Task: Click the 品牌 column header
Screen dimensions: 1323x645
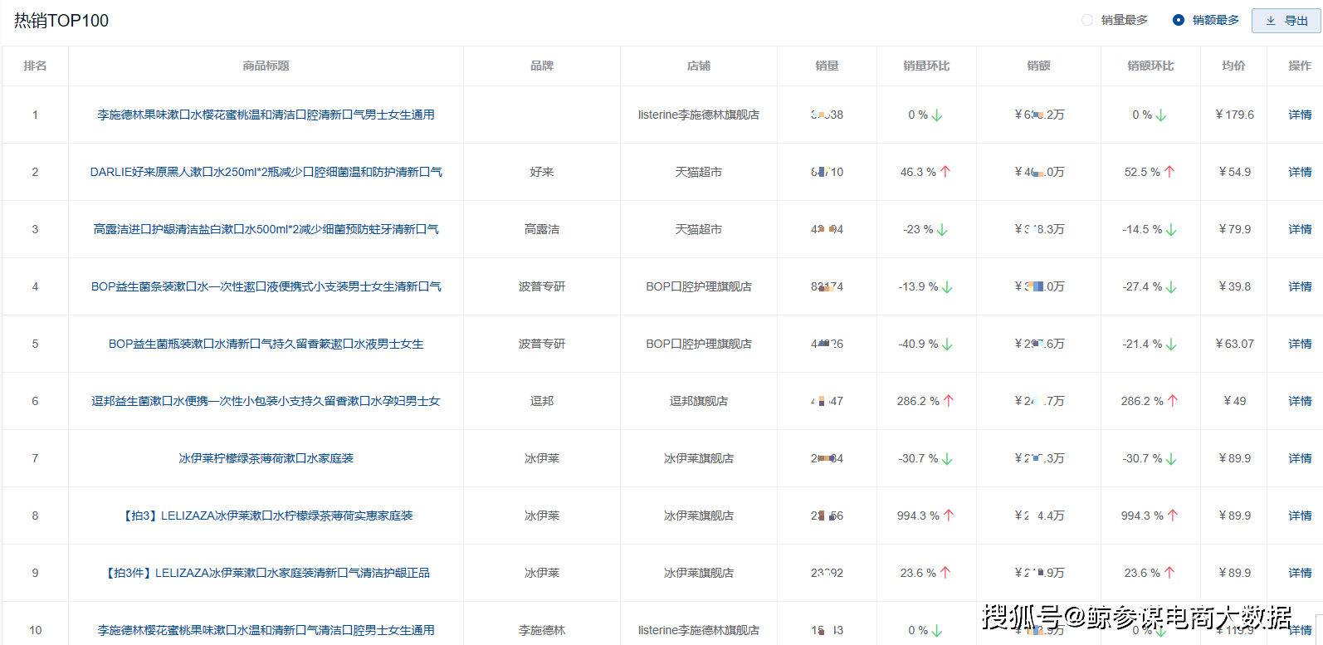Action: pyautogui.click(x=542, y=66)
